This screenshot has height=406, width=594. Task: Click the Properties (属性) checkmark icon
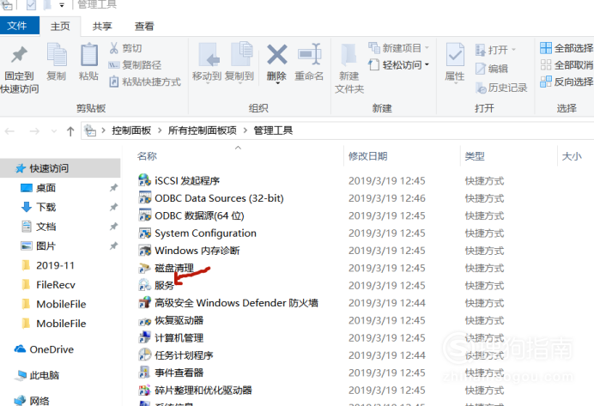(455, 55)
